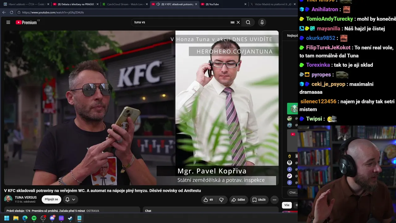
Task: Open OBS Studio from the taskbar
Action: [x=43, y=218]
